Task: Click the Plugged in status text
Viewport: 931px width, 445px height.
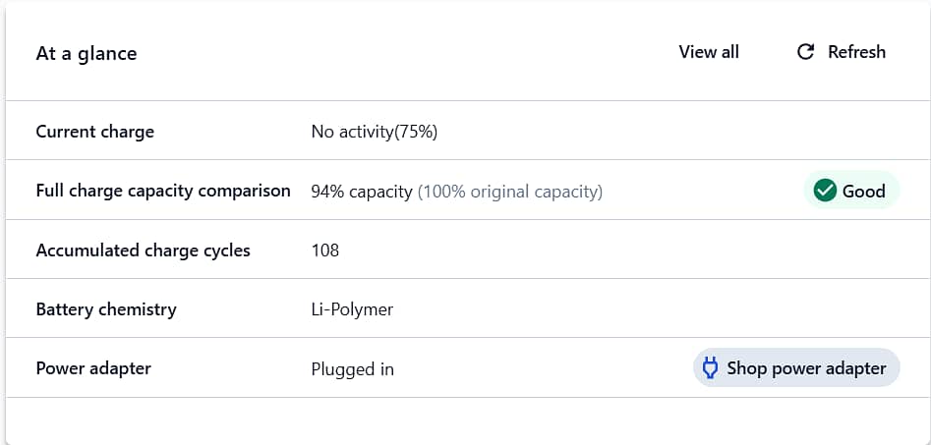Action: (x=352, y=369)
